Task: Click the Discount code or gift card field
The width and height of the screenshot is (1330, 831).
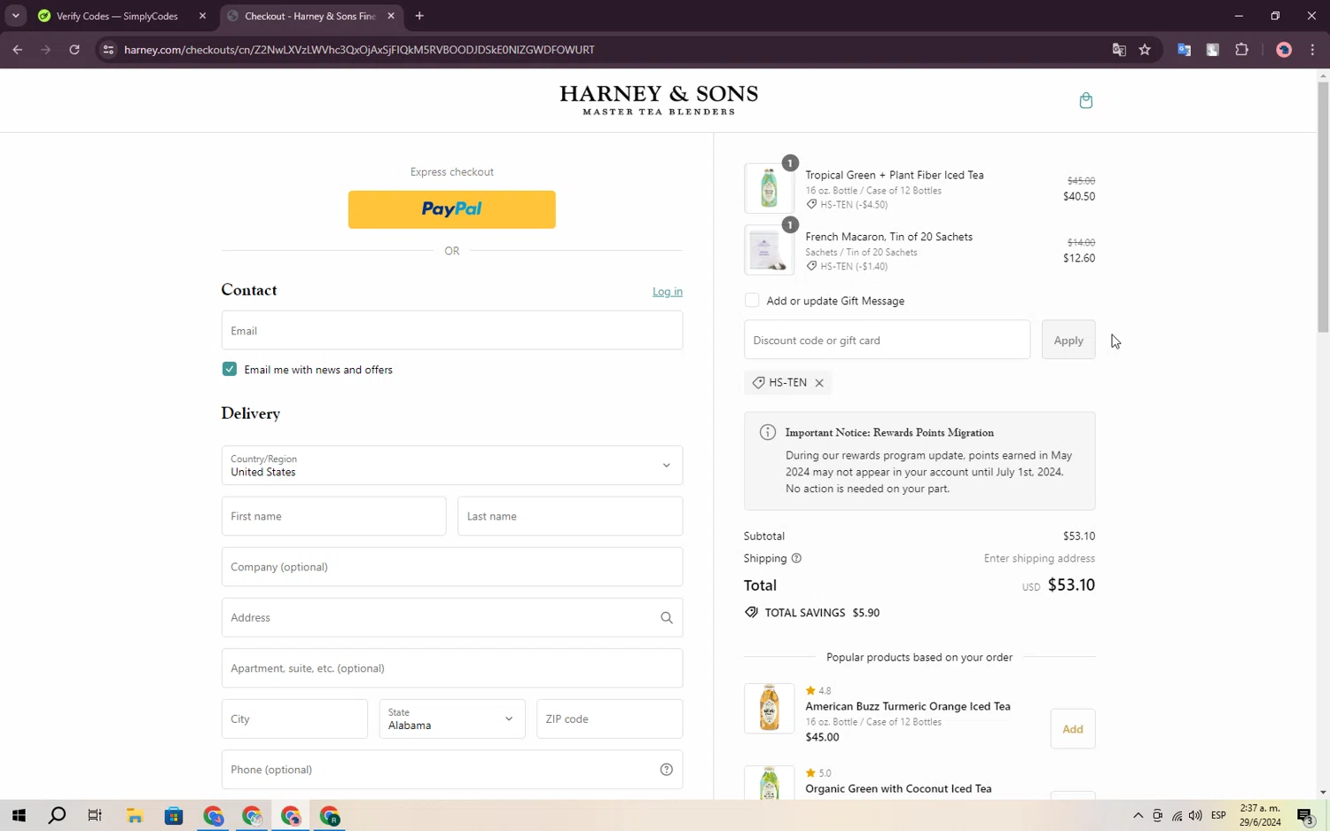Action: click(888, 341)
